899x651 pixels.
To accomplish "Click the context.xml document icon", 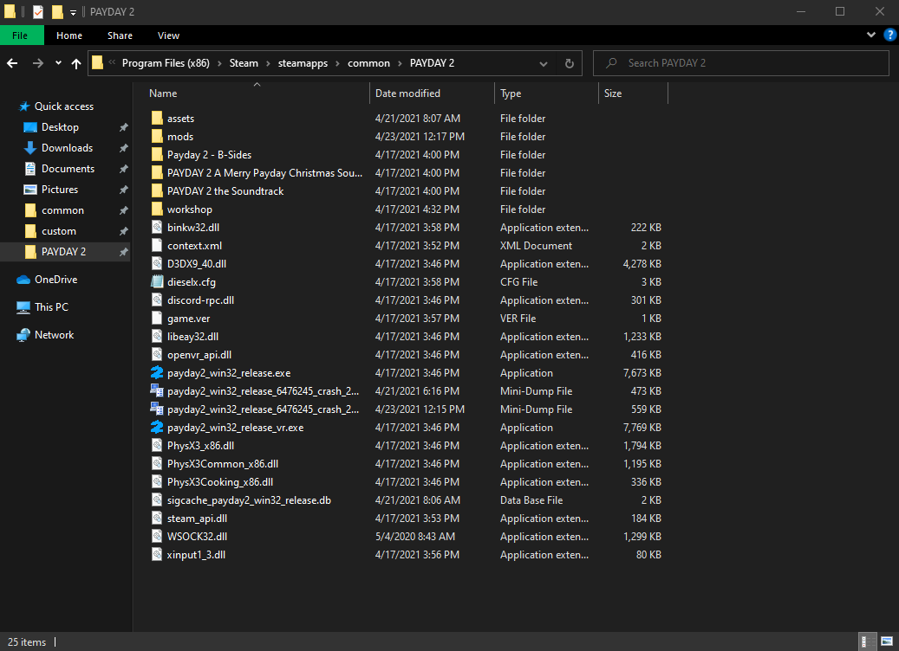I will point(157,246).
